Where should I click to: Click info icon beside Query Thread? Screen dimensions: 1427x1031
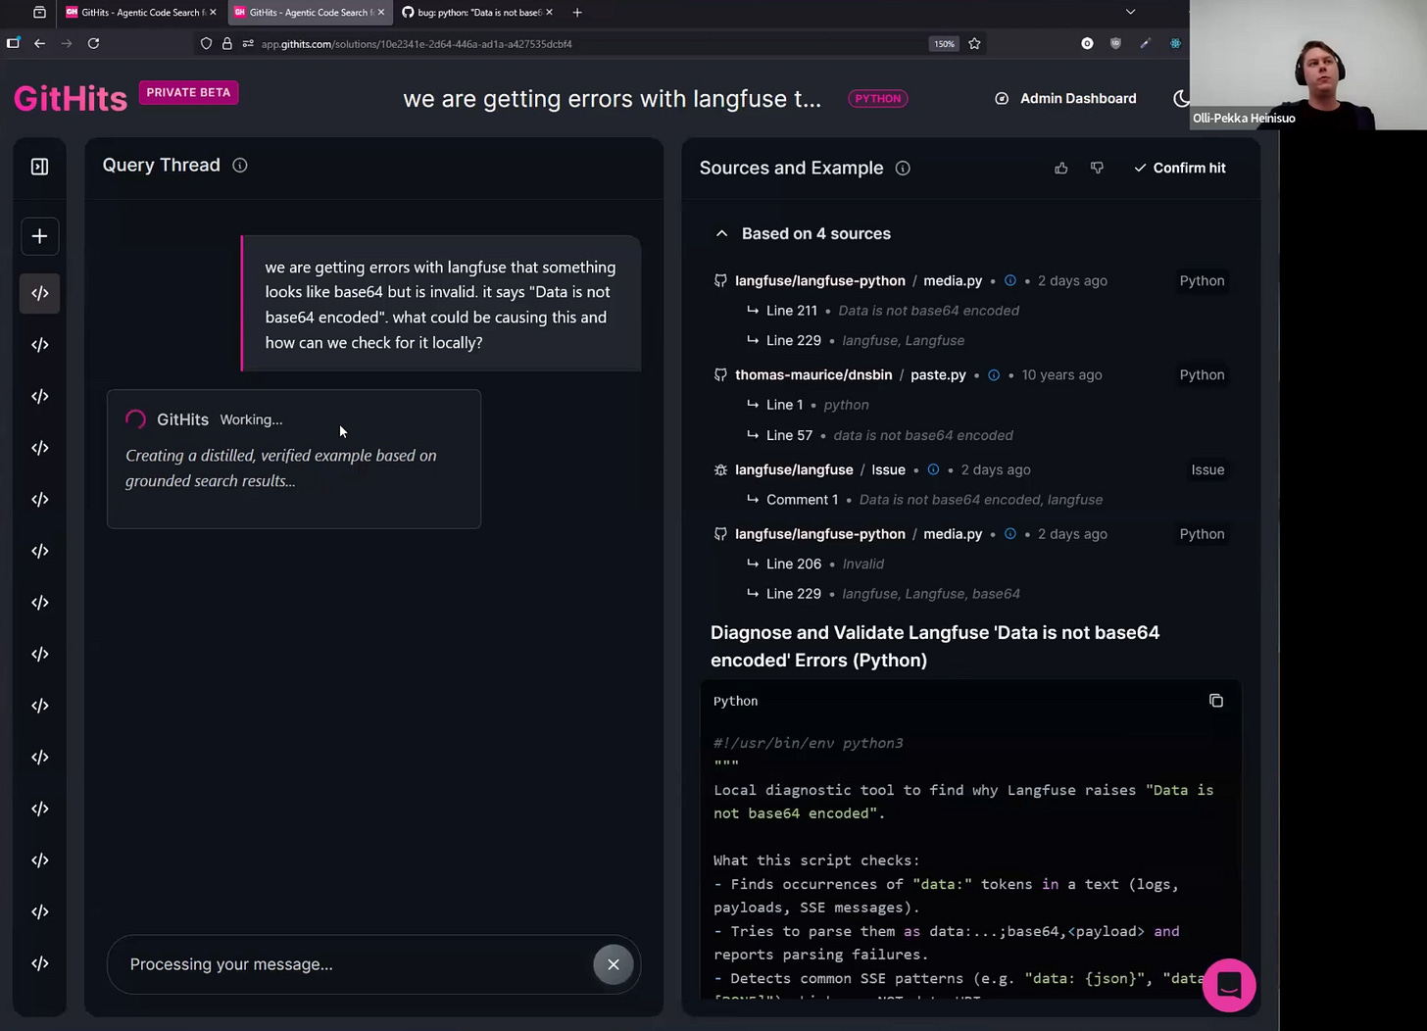tap(240, 166)
